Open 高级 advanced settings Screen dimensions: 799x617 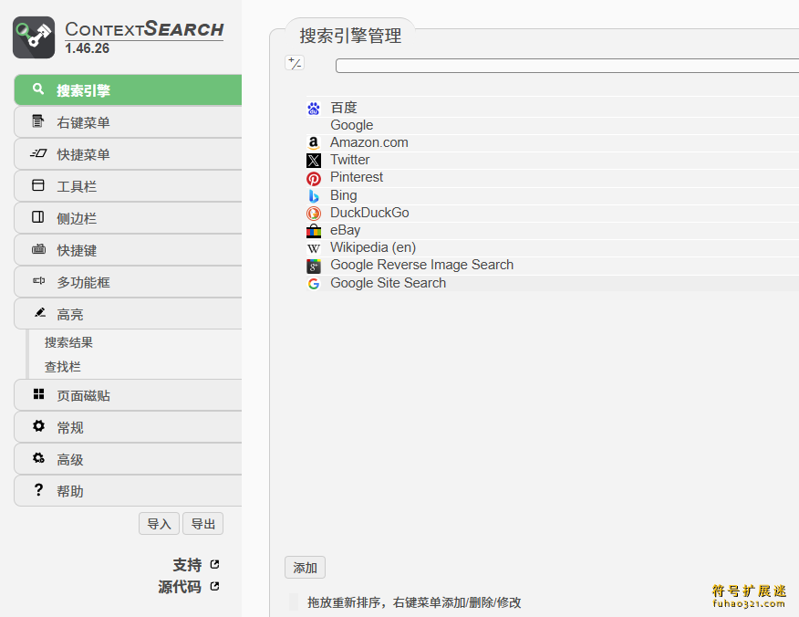(x=128, y=459)
